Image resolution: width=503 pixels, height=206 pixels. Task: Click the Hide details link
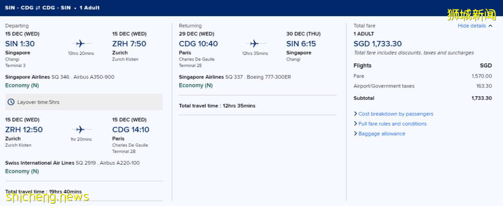coord(471,26)
